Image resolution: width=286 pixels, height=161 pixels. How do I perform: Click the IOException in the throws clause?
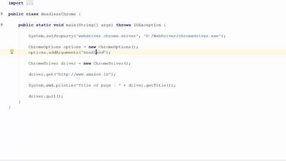click(147, 25)
